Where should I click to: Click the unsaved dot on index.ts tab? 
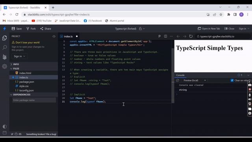point(77,36)
